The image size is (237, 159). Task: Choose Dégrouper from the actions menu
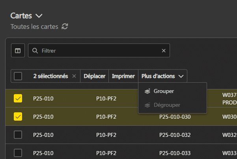pos(167,105)
